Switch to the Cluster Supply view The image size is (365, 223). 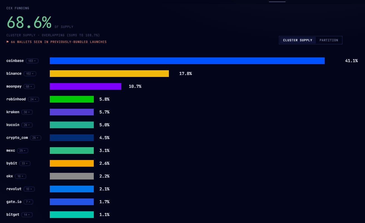tap(298, 40)
